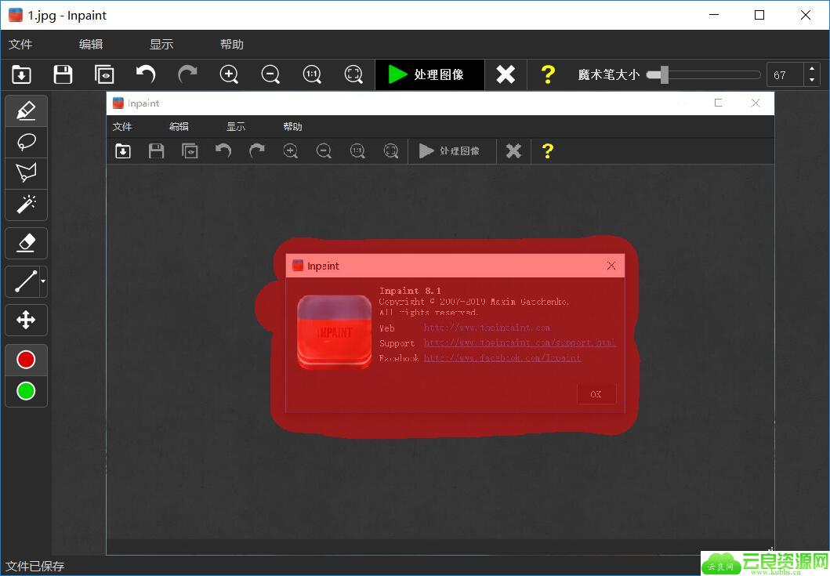The width and height of the screenshot is (830, 576).
Task: Adjust the 魔术笔大小 size slider
Action: (x=704, y=74)
